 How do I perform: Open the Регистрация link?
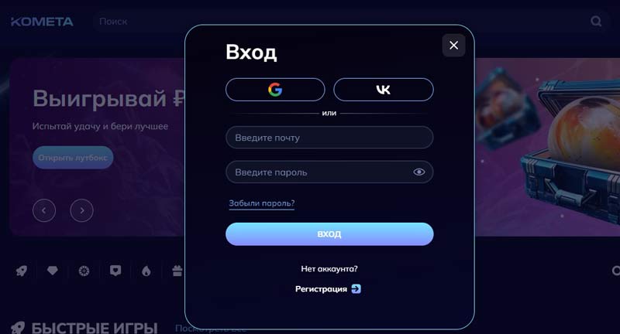point(321,289)
